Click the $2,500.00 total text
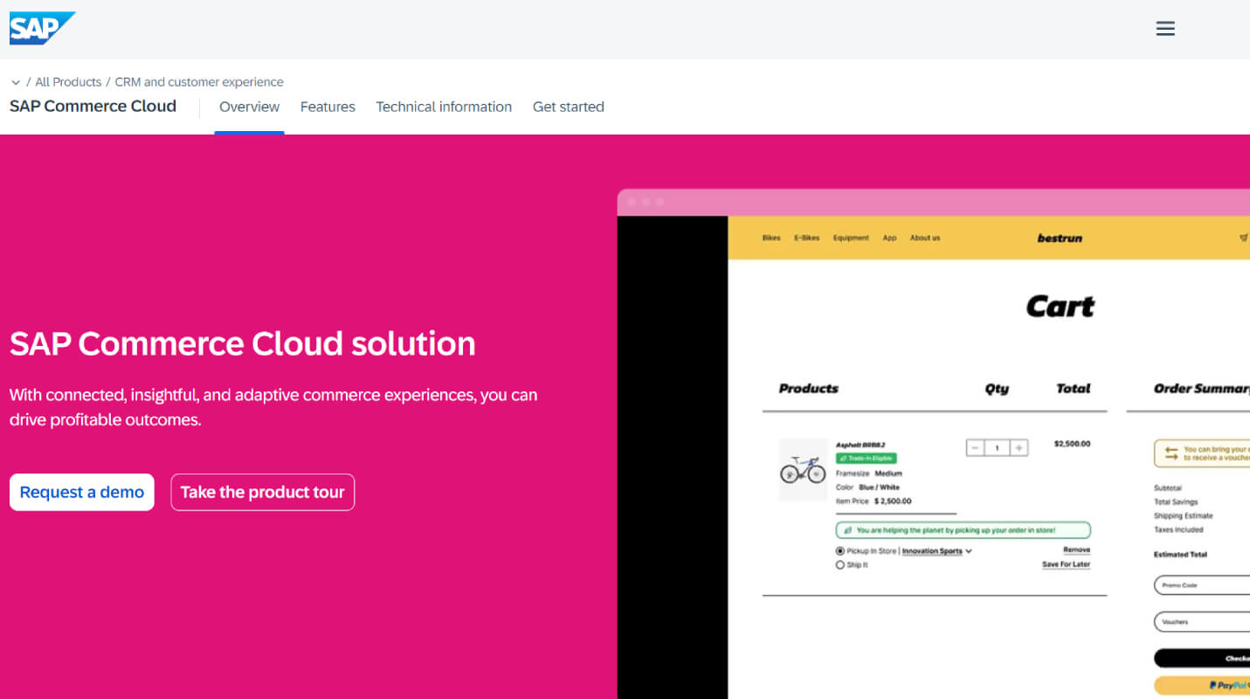 click(x=1072, y=444)
